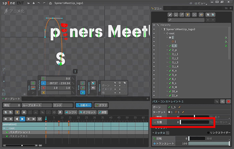Select the bone filter icon in tree toolbar
Screen dimensions: 234x149
click(170, 15)
